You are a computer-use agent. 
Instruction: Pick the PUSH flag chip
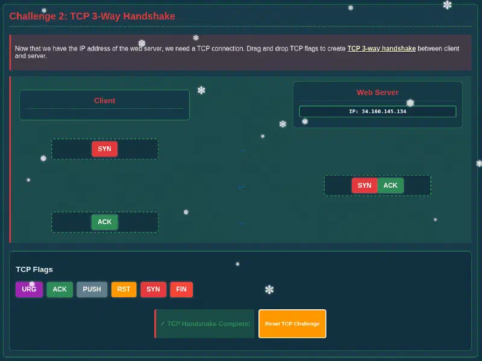coord(92,289)
